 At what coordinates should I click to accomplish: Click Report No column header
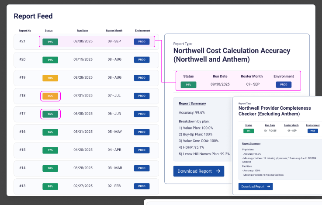(25, 31)
